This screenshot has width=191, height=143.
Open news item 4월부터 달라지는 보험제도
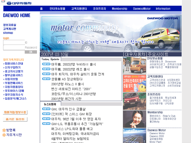[x=70, y=139]
